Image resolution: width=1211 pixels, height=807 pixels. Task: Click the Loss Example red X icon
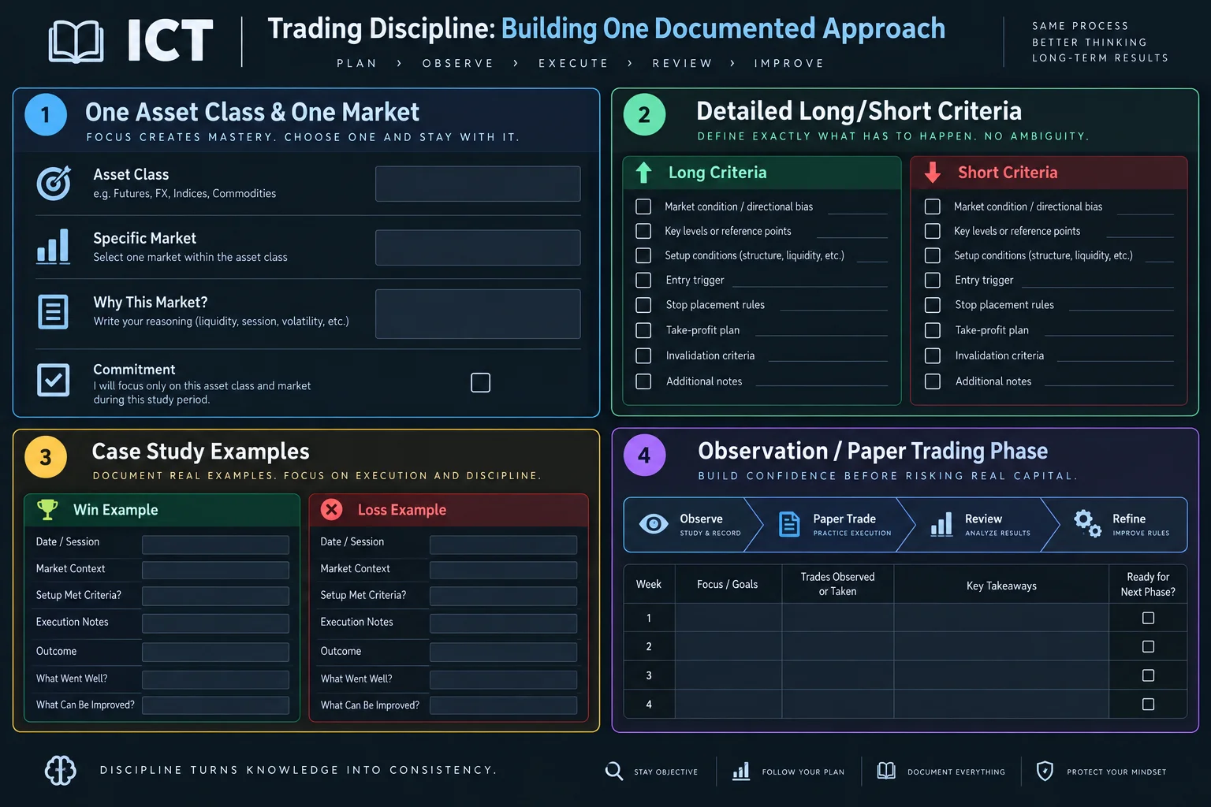332,510
